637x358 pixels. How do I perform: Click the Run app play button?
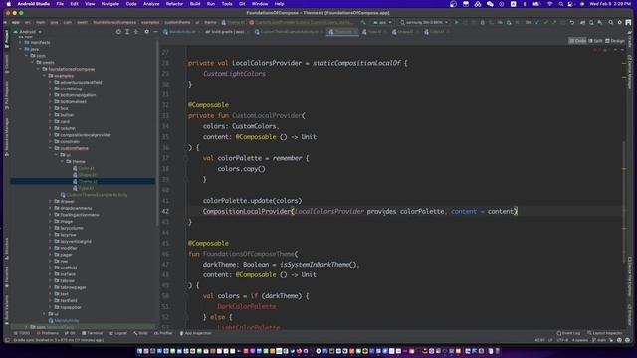(456, 22)
